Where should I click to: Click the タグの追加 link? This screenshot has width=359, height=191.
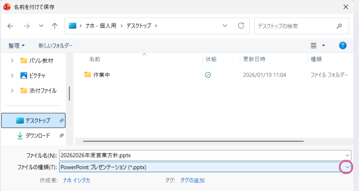click(192, 180)
